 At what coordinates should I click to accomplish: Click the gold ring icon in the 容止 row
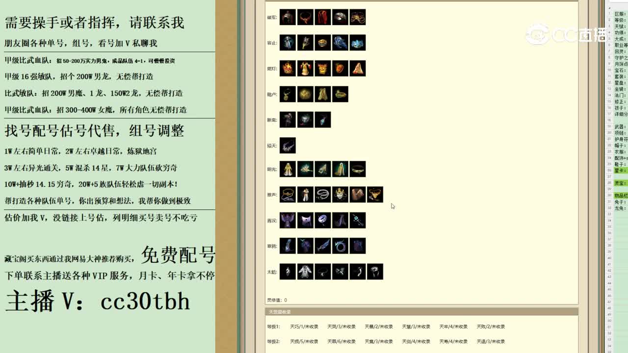coord(323,43)
